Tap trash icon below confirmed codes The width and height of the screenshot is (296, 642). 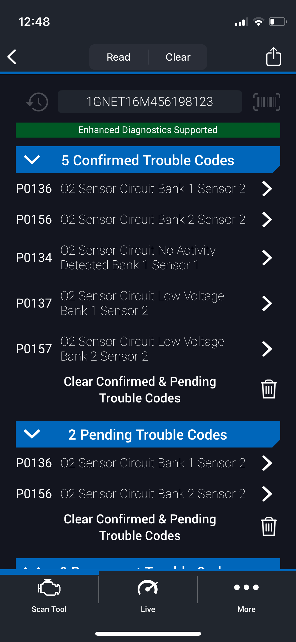(268, 389)
